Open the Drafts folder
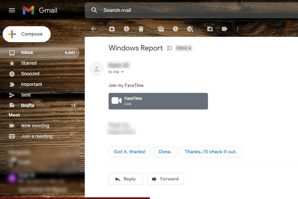298x199 pixels. click(x=27, y=105)
